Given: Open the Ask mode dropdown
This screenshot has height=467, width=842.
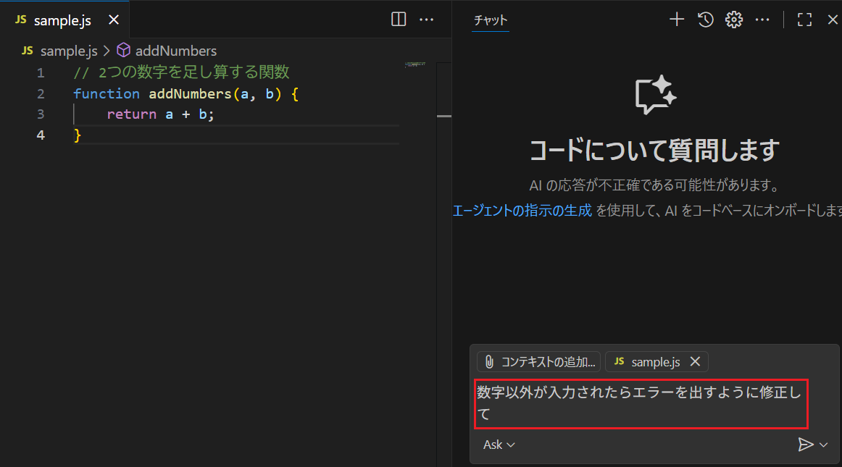Looking at the screenshot, I should [x=499, y=445].
